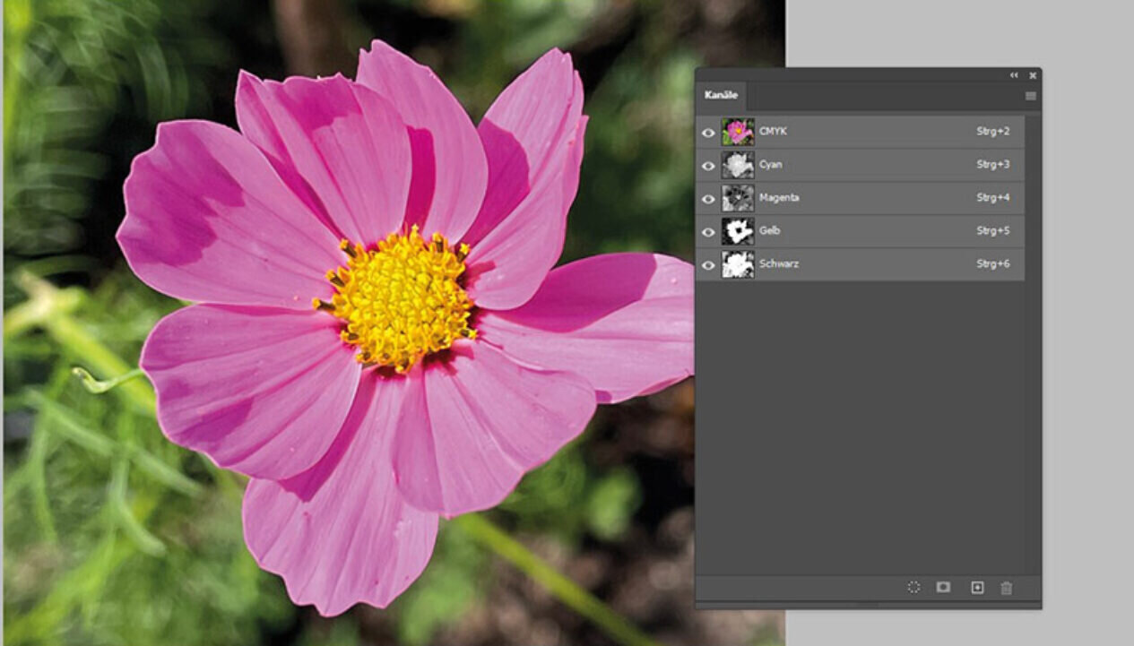Screen dimensions: 1134x646
Task: Toggle the Gelb channel visibility eye
Action: point(708,232)
